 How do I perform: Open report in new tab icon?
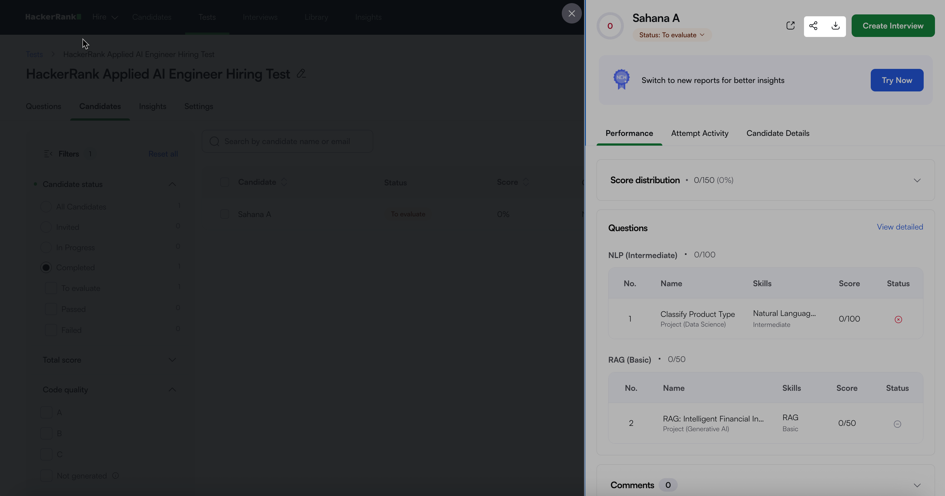790,26
